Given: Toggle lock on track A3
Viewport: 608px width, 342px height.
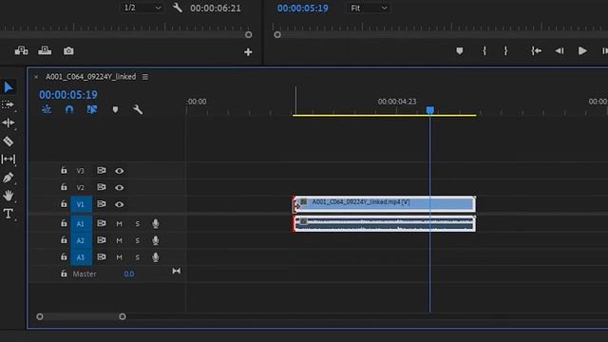Looking at the screenshot, I should 64,256.
